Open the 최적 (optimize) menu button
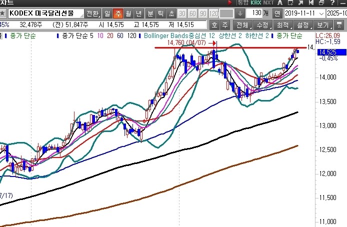 [x=283, y=25]
